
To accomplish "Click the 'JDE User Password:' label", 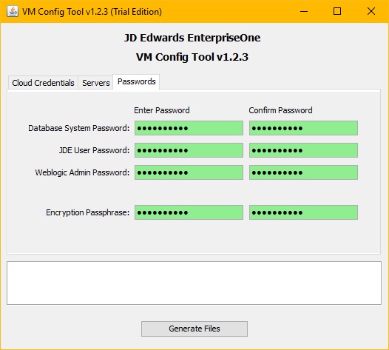I will click(94, 150).
